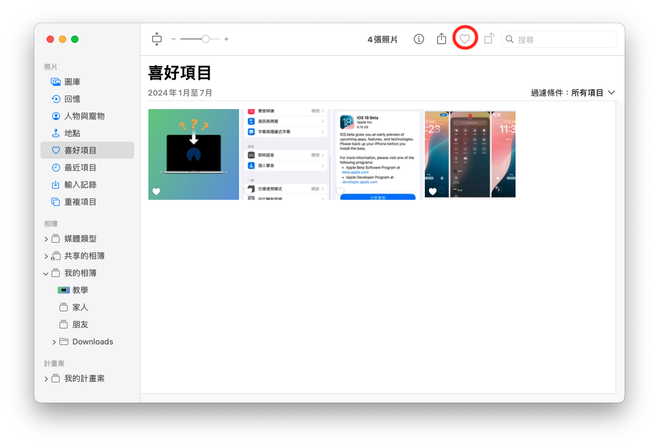The image size is (659, 448).
Task: Click the plus zoom-in button
Action: point(226,39)
